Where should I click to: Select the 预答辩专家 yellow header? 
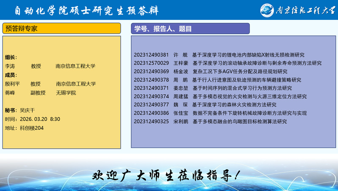[61, 29]
